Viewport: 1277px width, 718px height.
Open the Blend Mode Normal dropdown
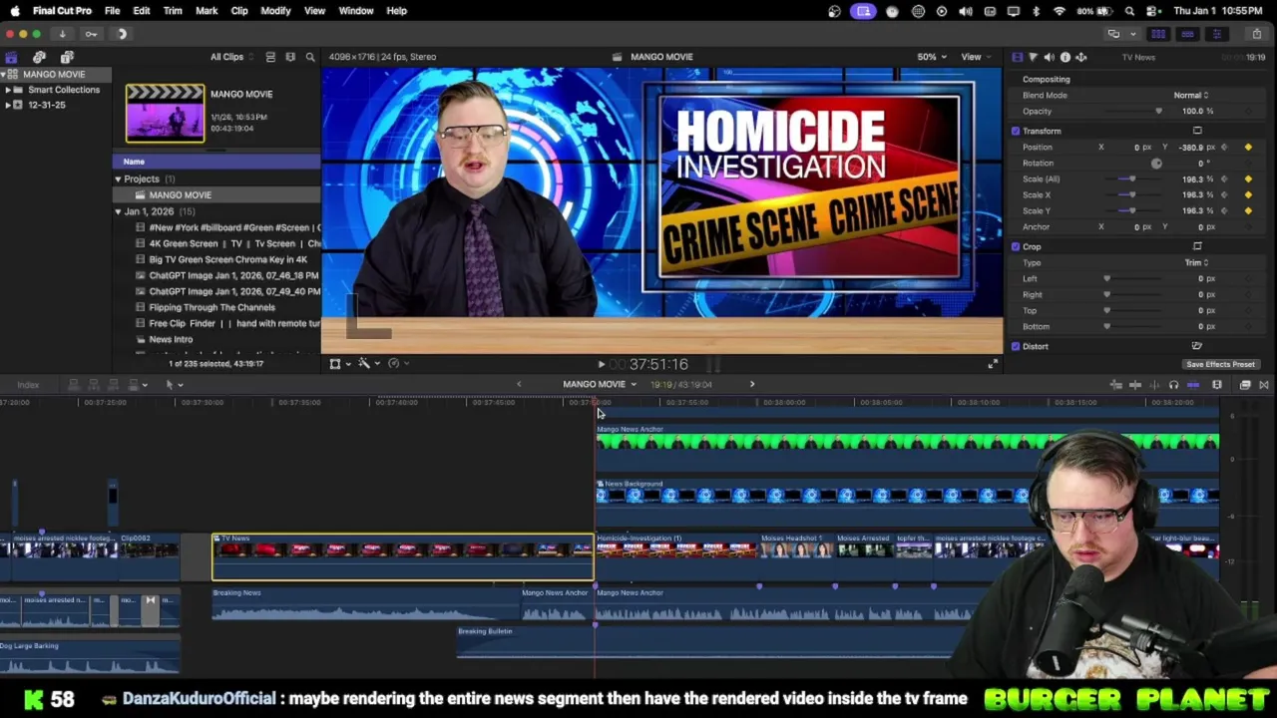(1191, 95)
